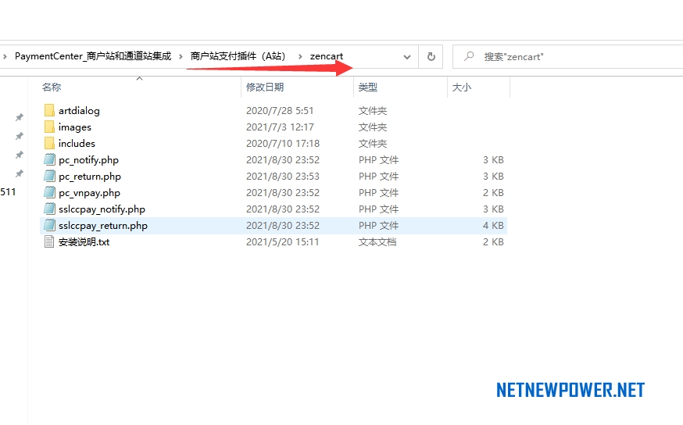This screenshot has width=683, height=425.
Task: Select the images folder name
Action: [x=74, y=127]
